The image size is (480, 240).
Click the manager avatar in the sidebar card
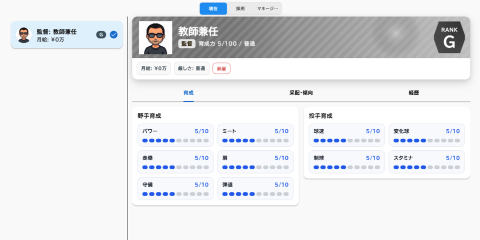click(23, 35)
